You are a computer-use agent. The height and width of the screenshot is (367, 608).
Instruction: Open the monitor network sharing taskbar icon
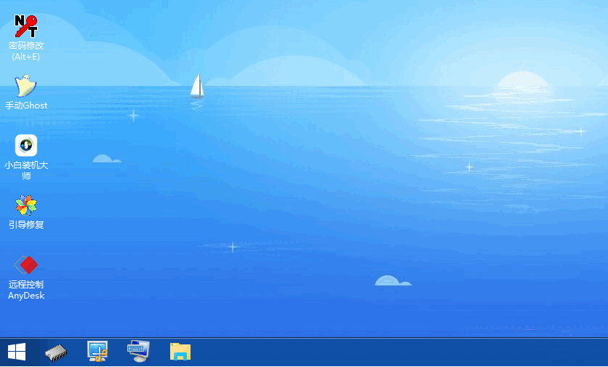97,352
